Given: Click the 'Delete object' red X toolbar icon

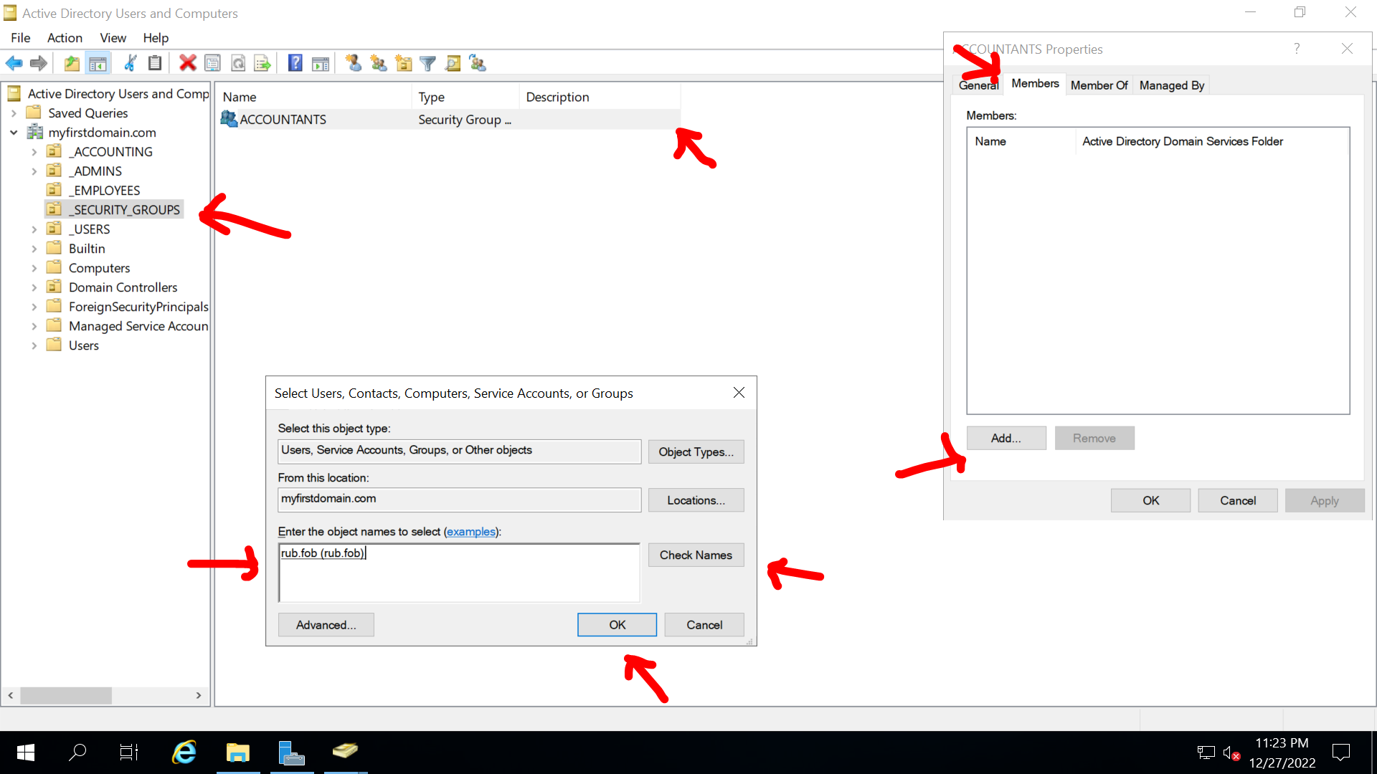Looking at the screenshot, I should click(x=187, y=62).
